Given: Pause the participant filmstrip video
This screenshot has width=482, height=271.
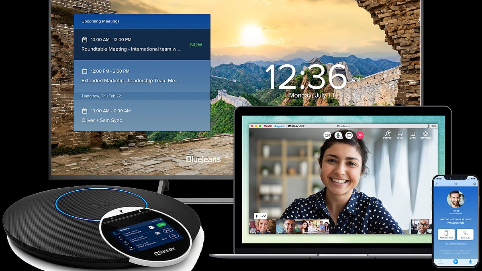Looking at the screenshot, I should 257,216.
